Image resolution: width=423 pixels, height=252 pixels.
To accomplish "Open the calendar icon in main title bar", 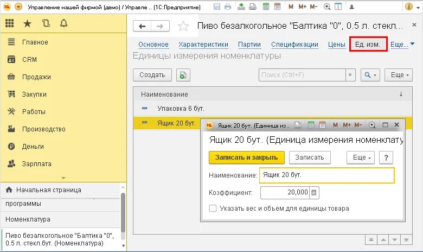I will coord(277,7).
